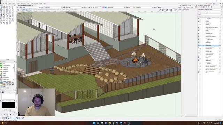Open the Window menu
The width and height of the screenshot is (223, 125).
(x=36, y=3)
